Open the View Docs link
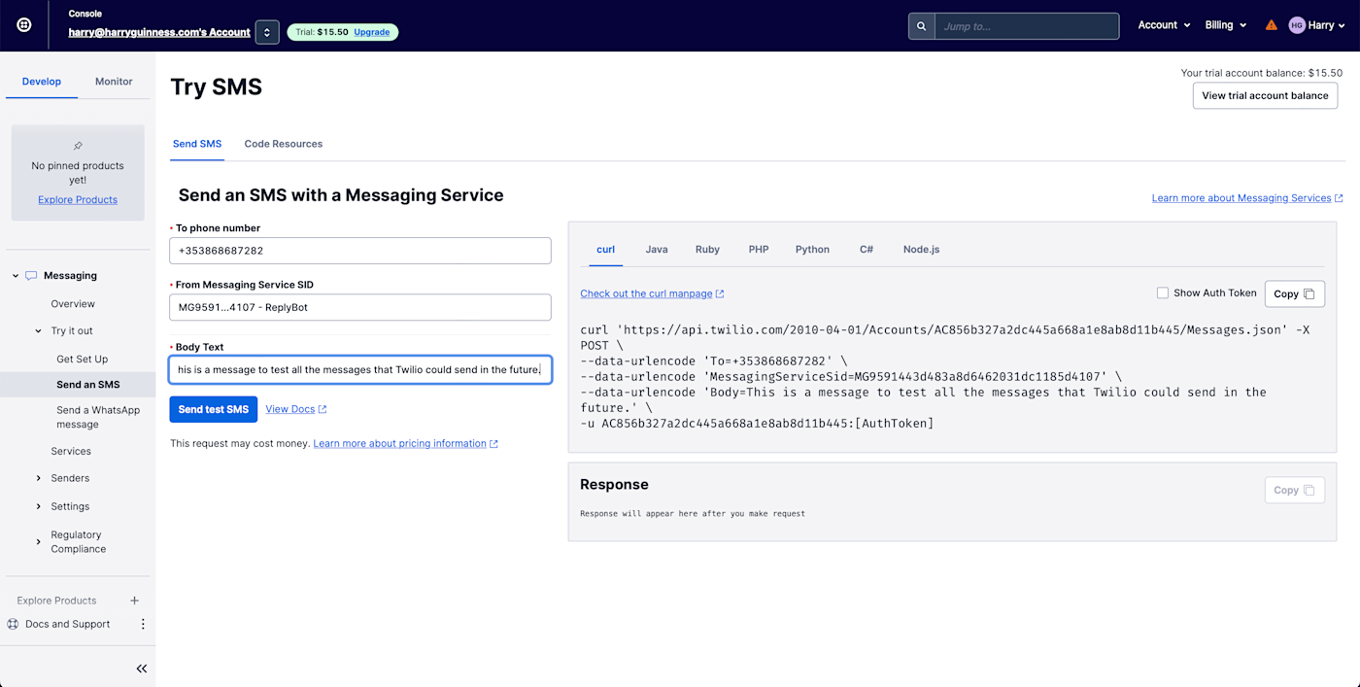This screenshot has height=687, width=1360. click(x=290, y=409)
